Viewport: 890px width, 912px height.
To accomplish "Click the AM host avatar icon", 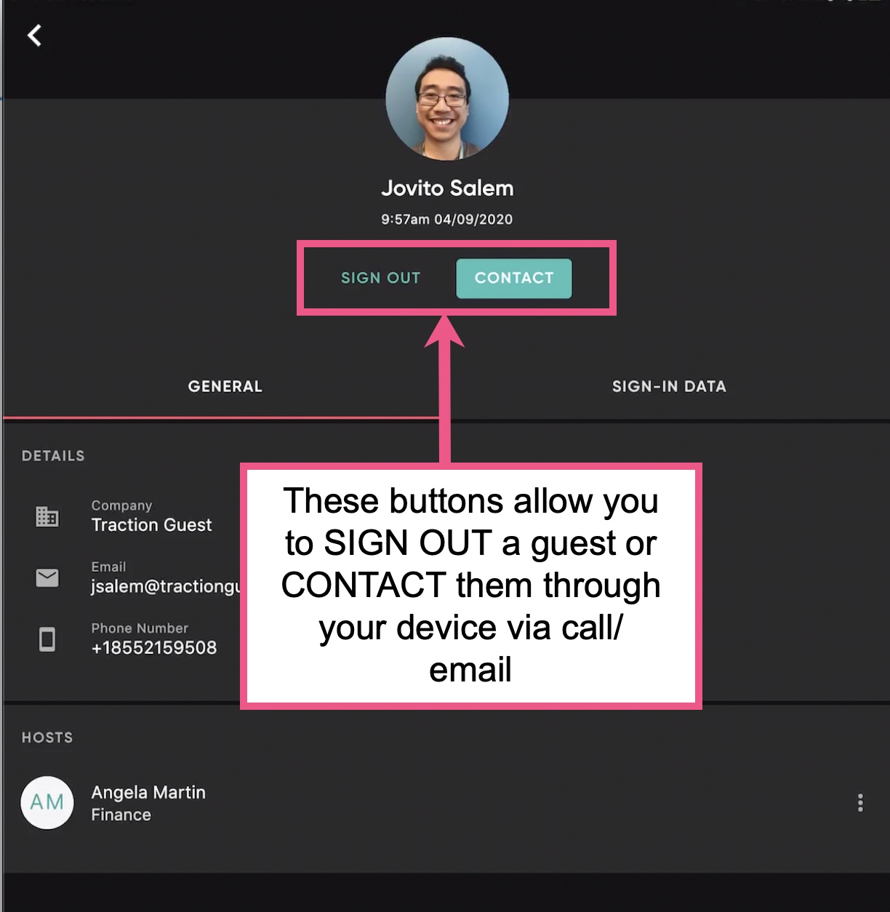I will coord(47,802).
